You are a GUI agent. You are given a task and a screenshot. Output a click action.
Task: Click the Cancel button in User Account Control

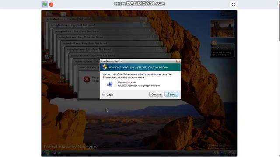(171, 94)
